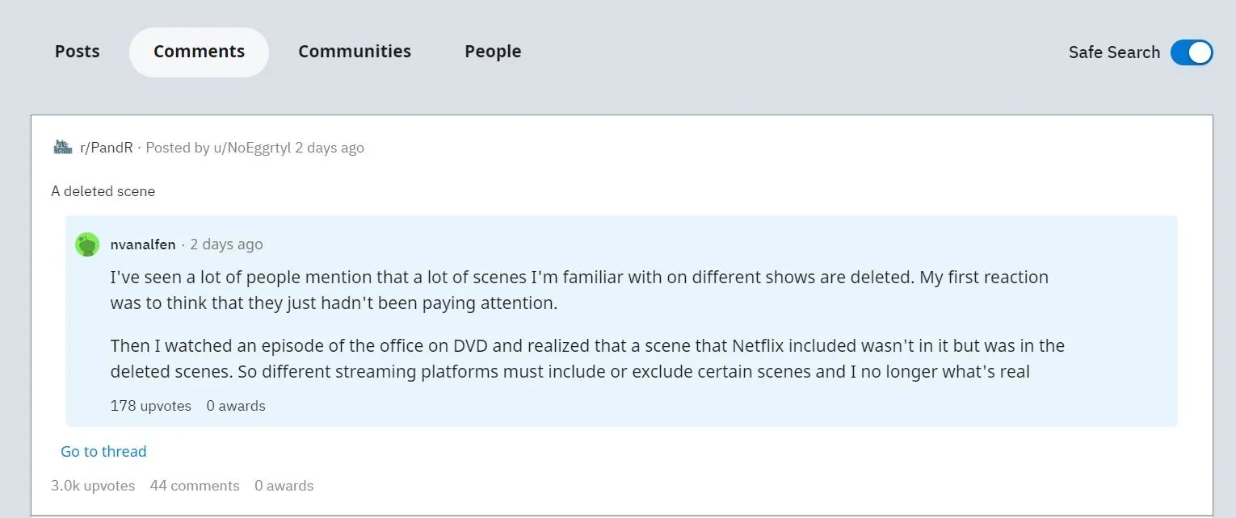Switch to the Posts tab
Image resolution: width=1236 pixels, height=518 pixels.
click(78, 52)
